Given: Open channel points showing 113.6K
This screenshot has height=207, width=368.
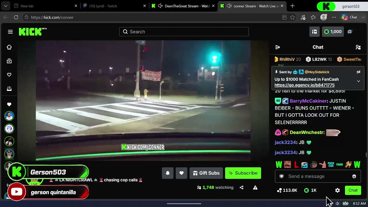Looking at the screenshot, I should tap(287, 190).
